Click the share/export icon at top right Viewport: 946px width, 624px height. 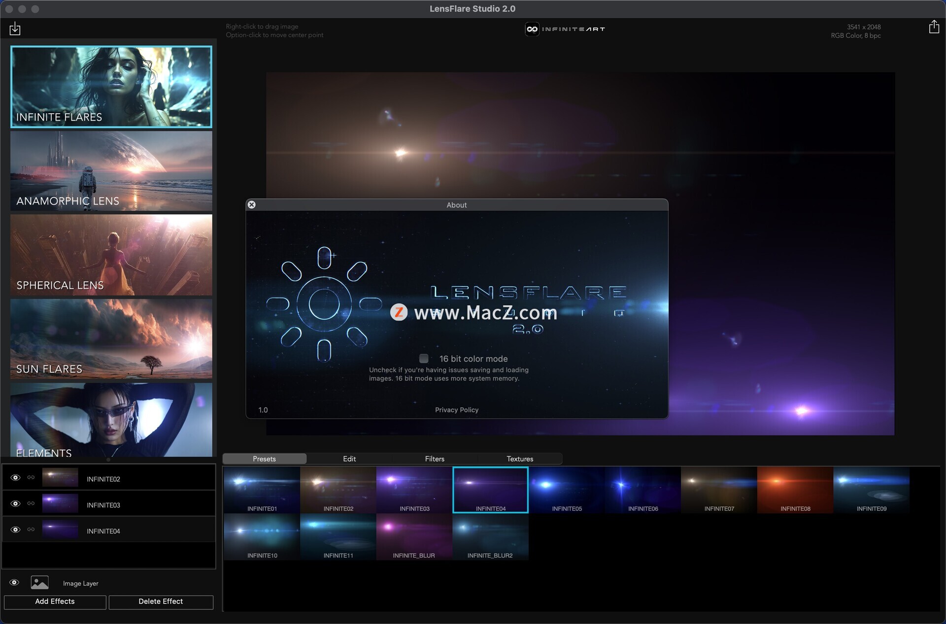934,27
